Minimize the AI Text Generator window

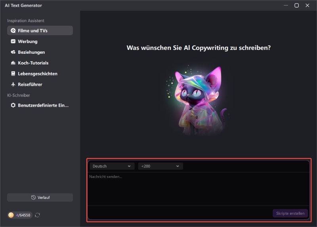286,6
